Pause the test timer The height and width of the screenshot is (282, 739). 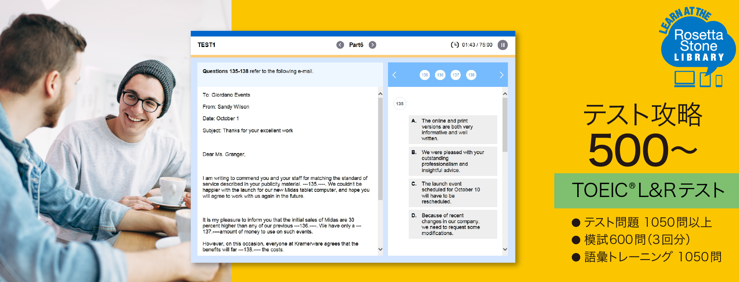pyautogui.click(x=503, y=45)
